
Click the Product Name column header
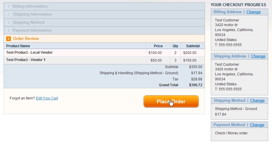18,46
